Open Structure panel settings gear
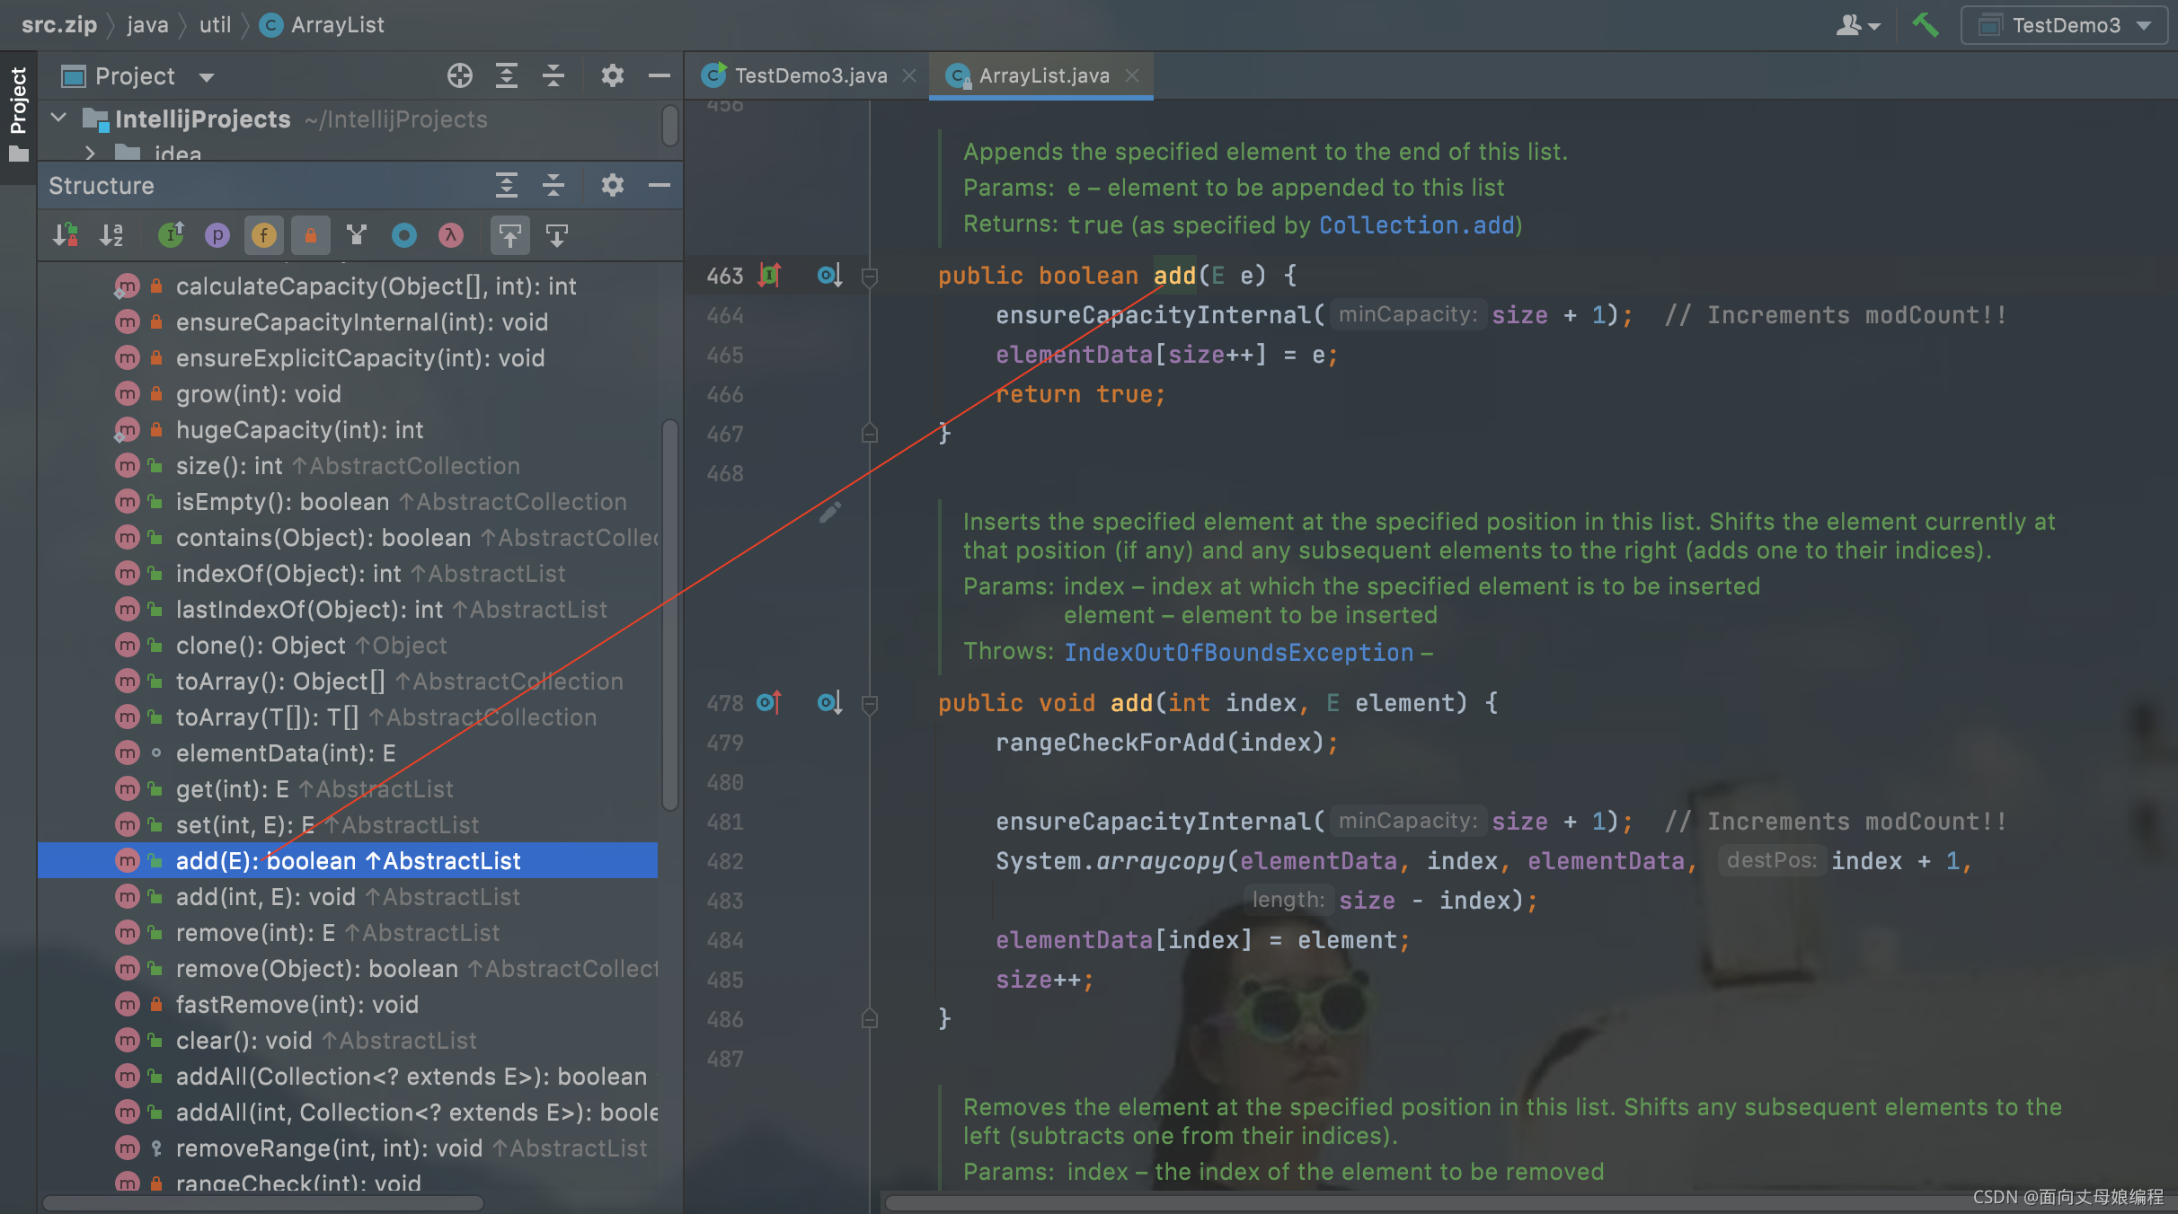The width and height of the screenshot is (2178, 1214). click(612, 186)
